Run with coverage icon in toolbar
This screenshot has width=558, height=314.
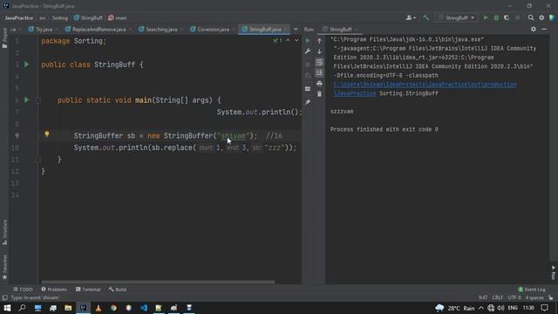click(507, 17)
